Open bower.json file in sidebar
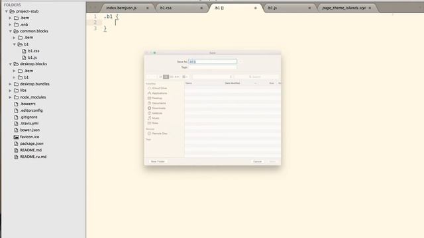Screen dimensions: 424x238 pyautogui.click(x=30, y=130)
